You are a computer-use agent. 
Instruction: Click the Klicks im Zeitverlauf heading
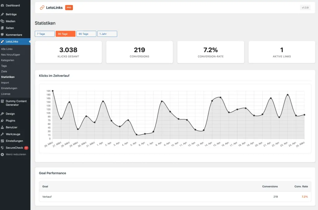click(54, 76)
